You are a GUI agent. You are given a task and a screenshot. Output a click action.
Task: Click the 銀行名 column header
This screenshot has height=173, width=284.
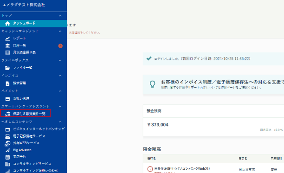(151, 159)
